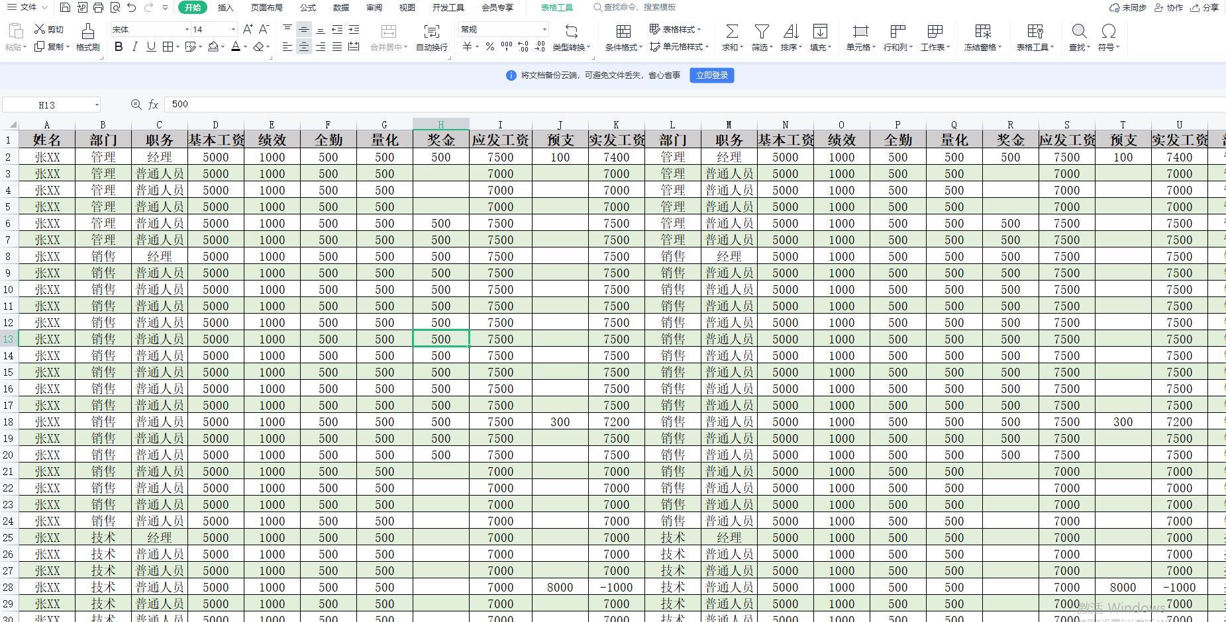
Task: Click the font color A swatch
Action: click(x=235, y=46)
